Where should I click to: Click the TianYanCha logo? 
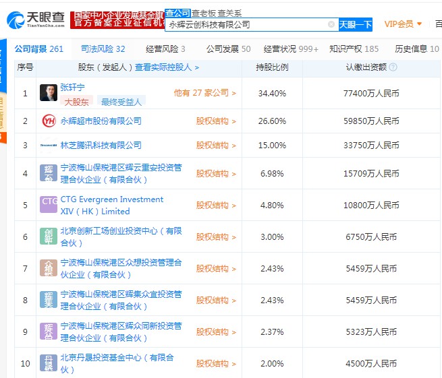pyautogui.click(x=36, y=20)
